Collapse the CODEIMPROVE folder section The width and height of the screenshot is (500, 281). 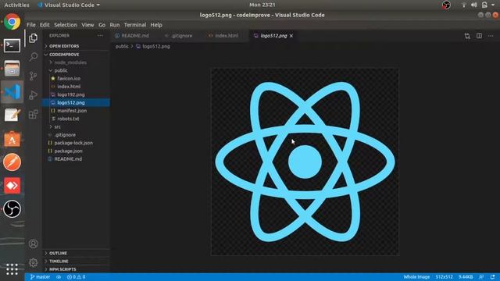77,55
